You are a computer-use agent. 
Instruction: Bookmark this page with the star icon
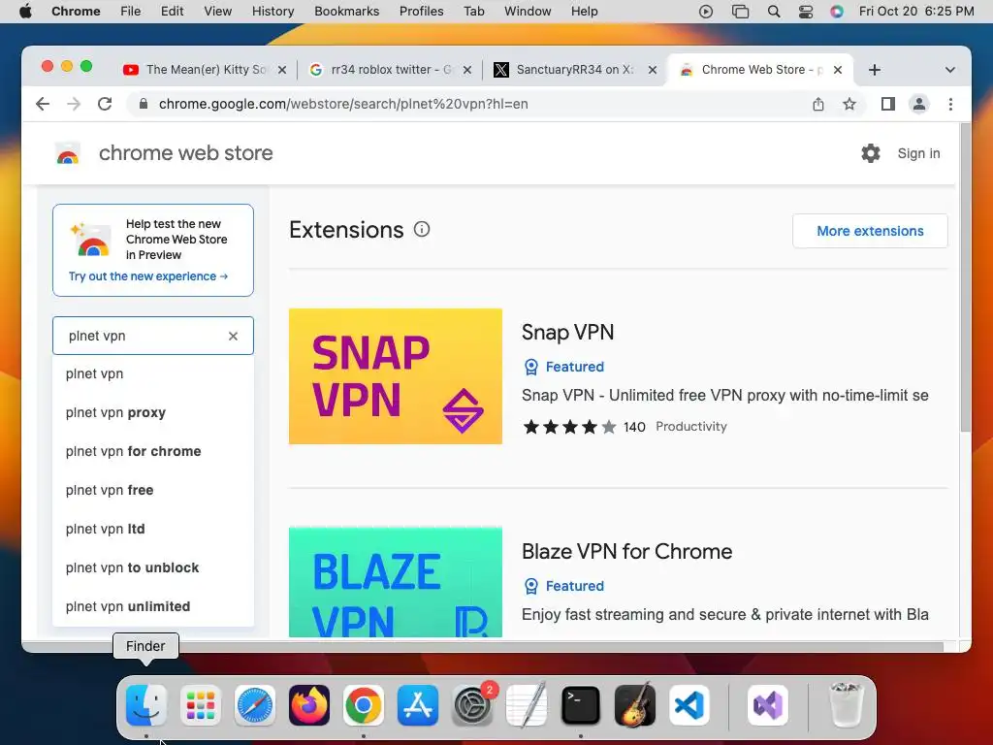pyautogui.click(x=849, y=104)
